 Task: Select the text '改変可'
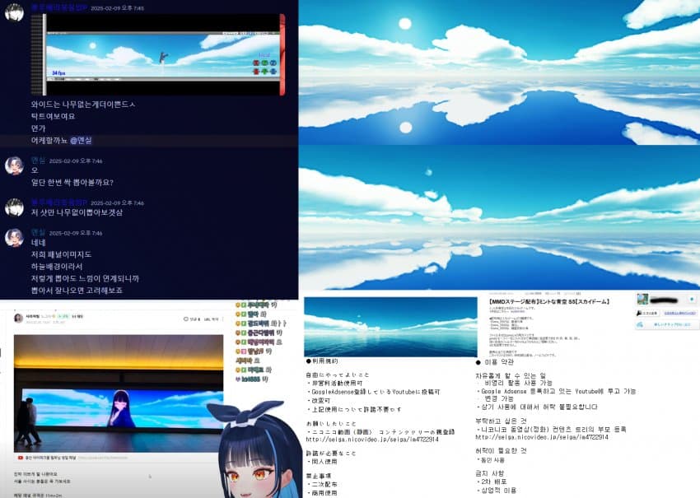[320, 401]
